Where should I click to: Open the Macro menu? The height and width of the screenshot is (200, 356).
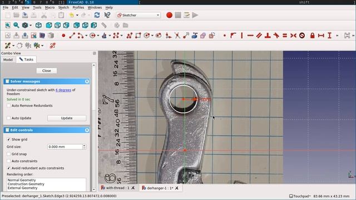[x=50, y=7]
